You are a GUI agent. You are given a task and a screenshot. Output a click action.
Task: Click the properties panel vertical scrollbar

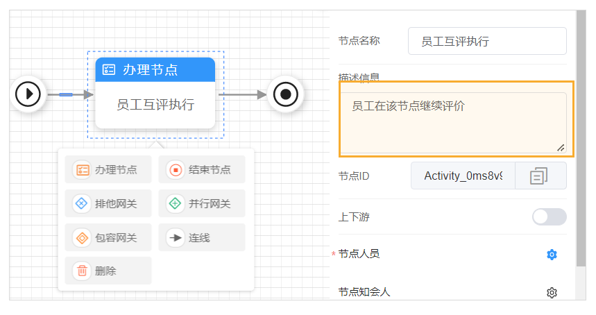[580, 104]
